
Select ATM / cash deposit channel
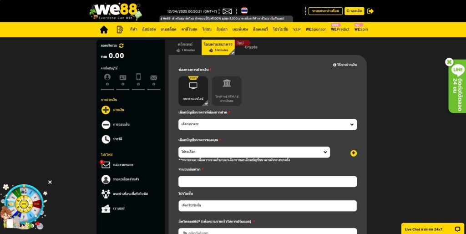click(227, 91)
